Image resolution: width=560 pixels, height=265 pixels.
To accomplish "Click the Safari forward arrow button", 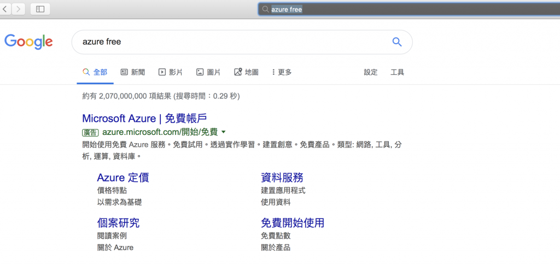I will click(x=18, y=9).
